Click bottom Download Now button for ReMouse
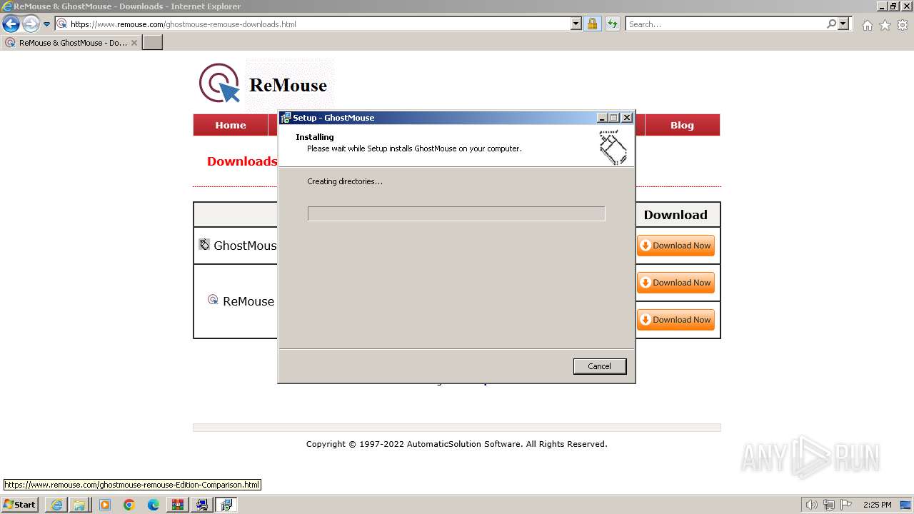 coord(676,320)
